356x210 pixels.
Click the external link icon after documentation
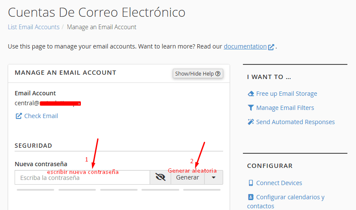pos(271,47)
